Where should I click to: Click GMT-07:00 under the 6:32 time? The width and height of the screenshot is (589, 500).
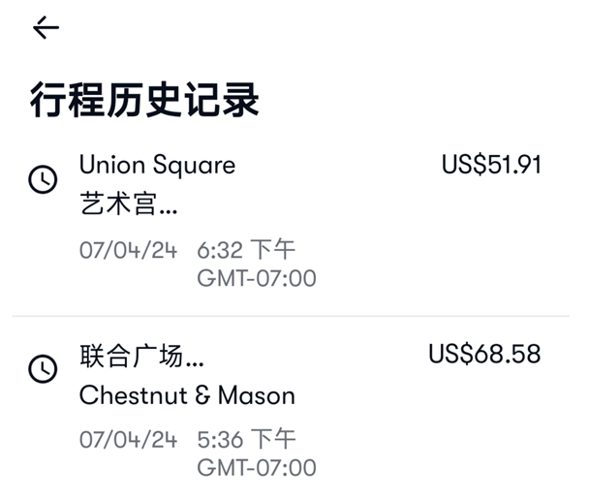256,279
